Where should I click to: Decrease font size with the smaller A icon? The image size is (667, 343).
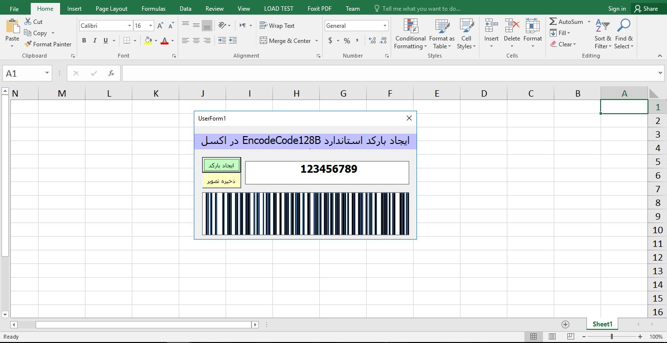tap(171, 26)
